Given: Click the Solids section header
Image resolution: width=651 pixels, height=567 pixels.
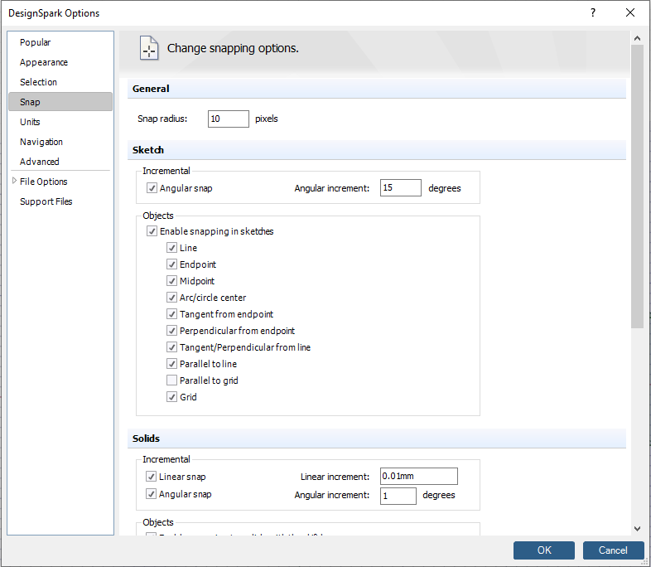Looking at the screenshot, I should 377,439.
